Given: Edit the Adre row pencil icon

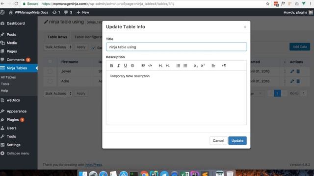Looking at the screenshot, I should coord(292,81).
